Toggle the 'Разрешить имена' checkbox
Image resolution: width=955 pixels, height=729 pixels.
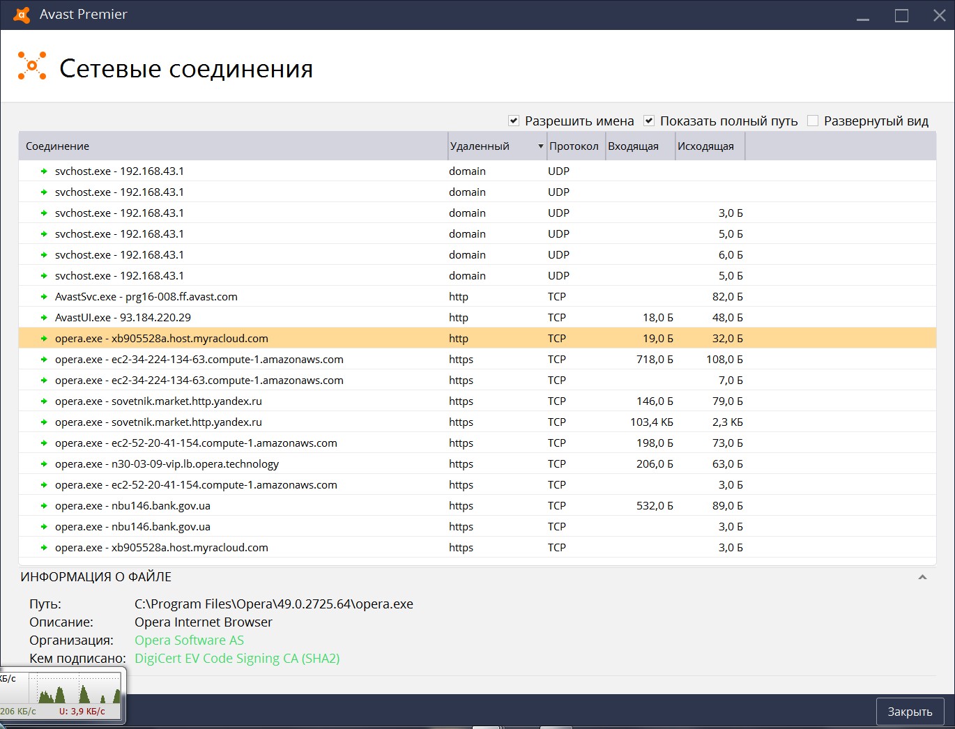point(514,121)
